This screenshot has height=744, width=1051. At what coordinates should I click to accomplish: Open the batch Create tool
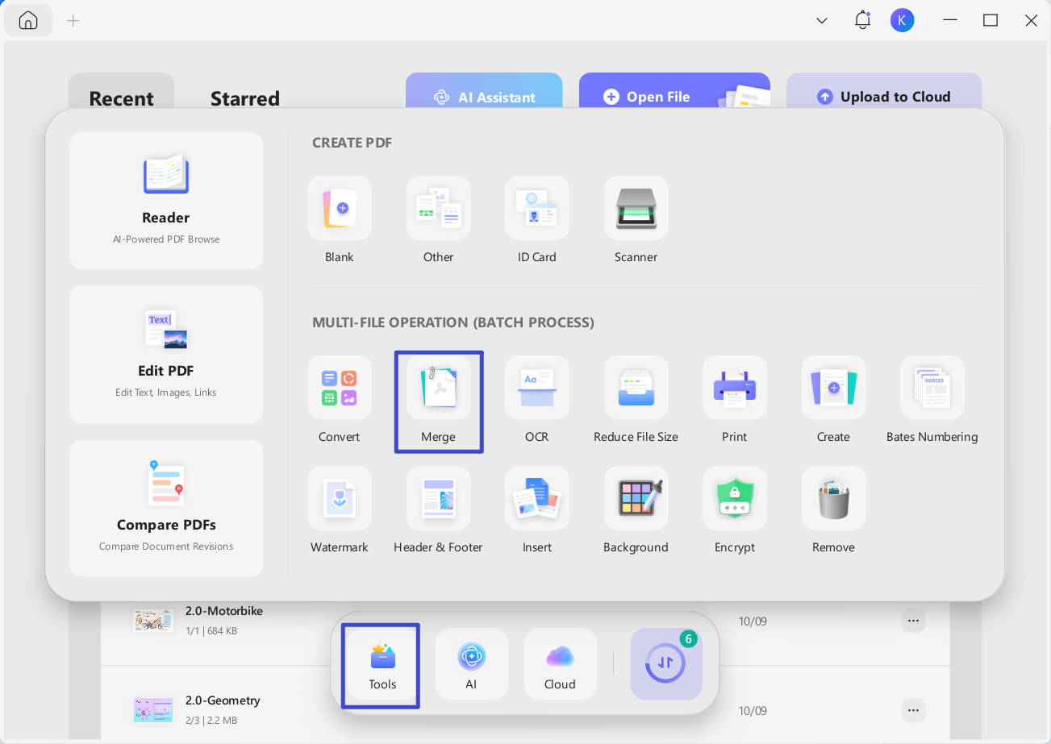point(834,388)
